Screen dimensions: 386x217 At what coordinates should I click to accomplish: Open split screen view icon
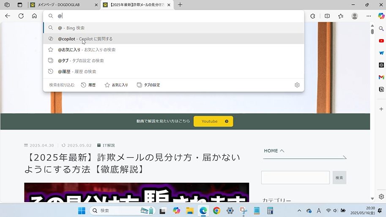327,16
